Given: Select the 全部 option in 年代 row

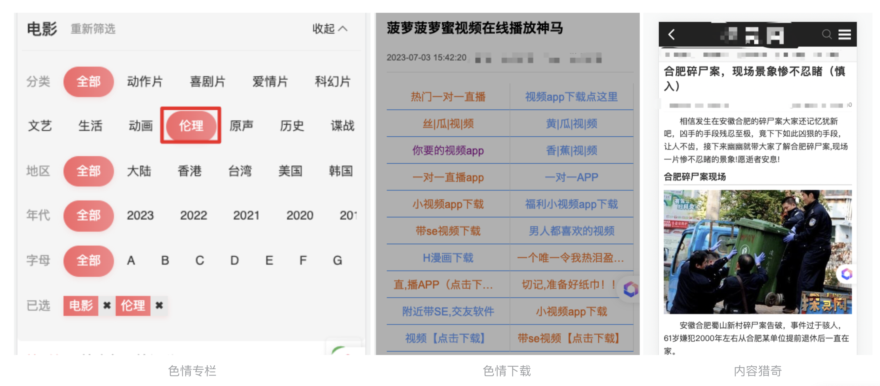Looking at the screenshot, I should point(88,215).
